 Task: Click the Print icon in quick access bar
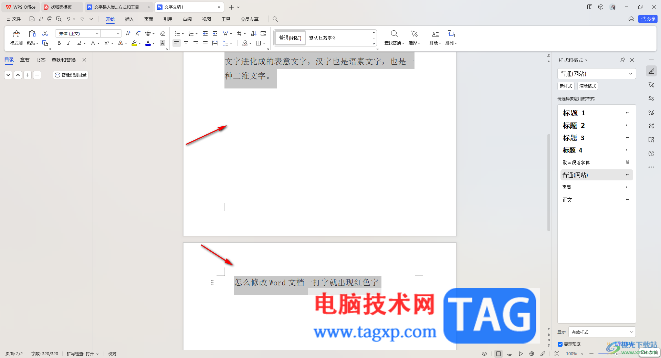[50, 19]
